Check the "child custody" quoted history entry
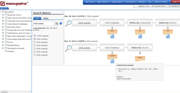Screen dimensions: 180x93 (x=34, y=36)
